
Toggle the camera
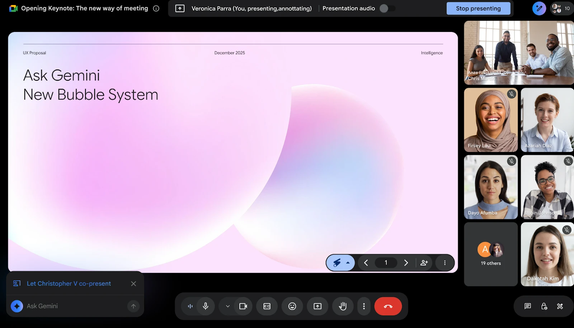point(243,306)
